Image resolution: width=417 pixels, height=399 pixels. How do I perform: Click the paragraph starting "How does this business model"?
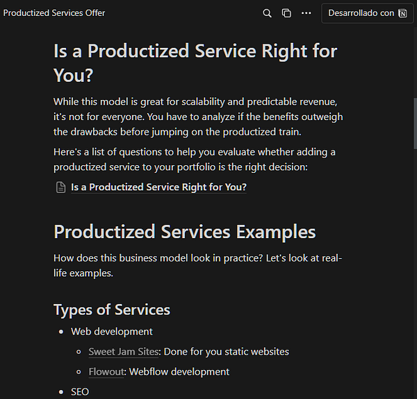tap(197, 266)
